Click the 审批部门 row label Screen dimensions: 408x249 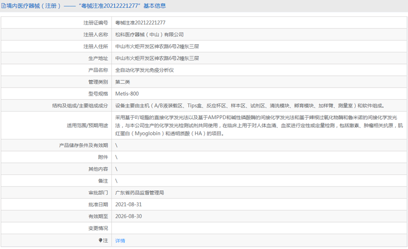click(x=98, y=193)
